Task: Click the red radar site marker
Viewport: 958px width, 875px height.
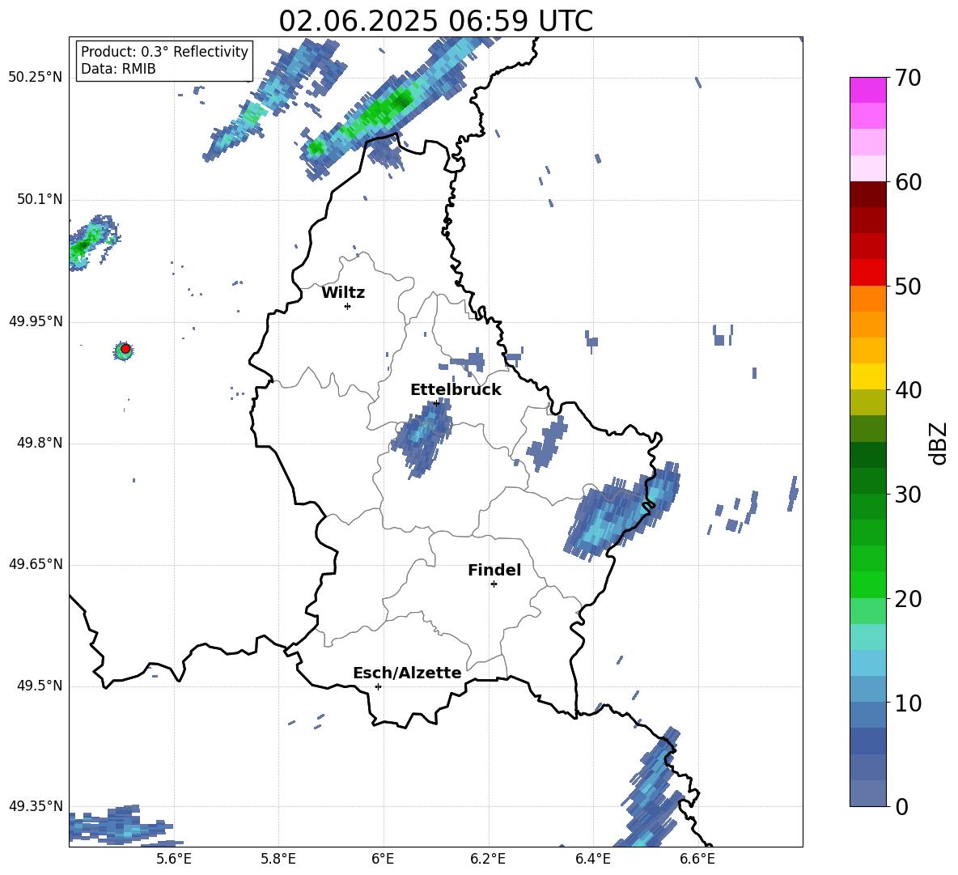Action: [125, 349]
